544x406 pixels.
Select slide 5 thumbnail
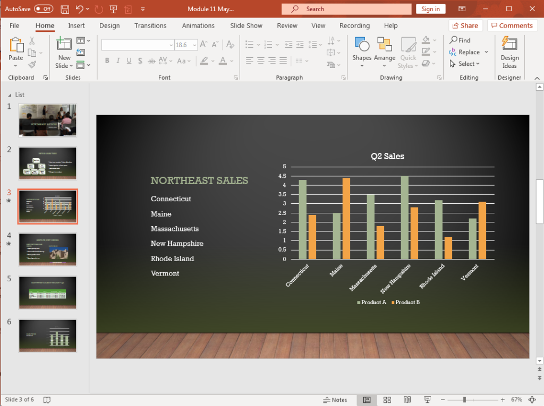47,292
